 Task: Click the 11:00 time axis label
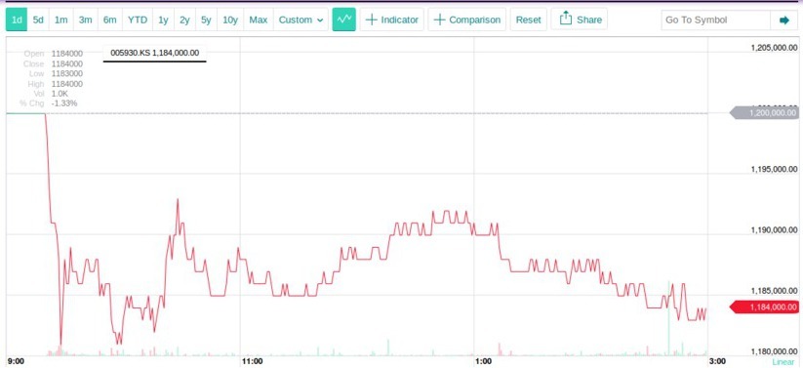click(253, 361)
